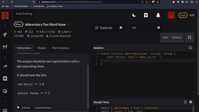The height and width of the screenshot is (112, 199).
Task: Click the honor score 629
Action: (x=192, y=15)
